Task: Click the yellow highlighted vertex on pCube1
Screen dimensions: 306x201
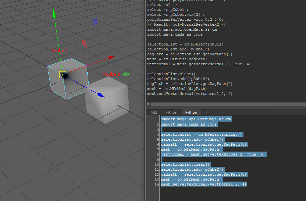Action: (63, 75)
